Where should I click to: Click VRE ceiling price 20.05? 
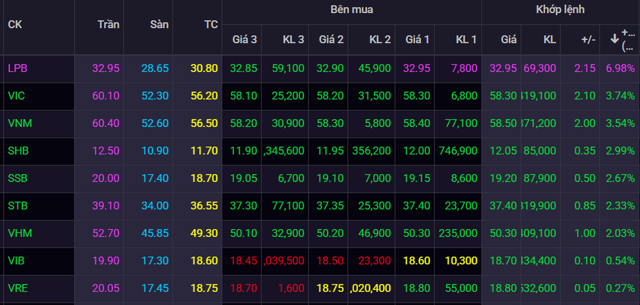pos(105,288)
